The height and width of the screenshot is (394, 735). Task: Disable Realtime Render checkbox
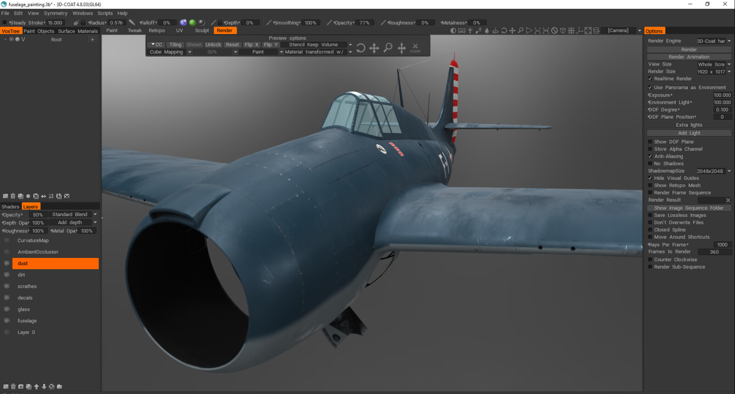click(650, 79)
